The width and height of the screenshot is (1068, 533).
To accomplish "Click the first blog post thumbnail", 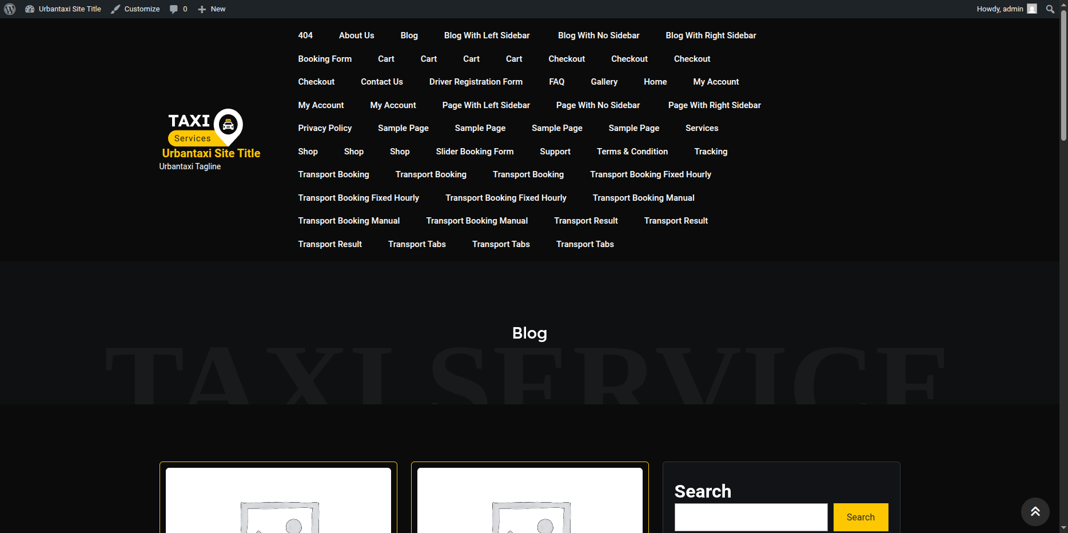I will (x=278, y=500).
